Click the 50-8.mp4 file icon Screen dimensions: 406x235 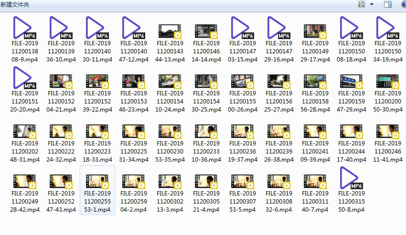[x=351, y=179]
